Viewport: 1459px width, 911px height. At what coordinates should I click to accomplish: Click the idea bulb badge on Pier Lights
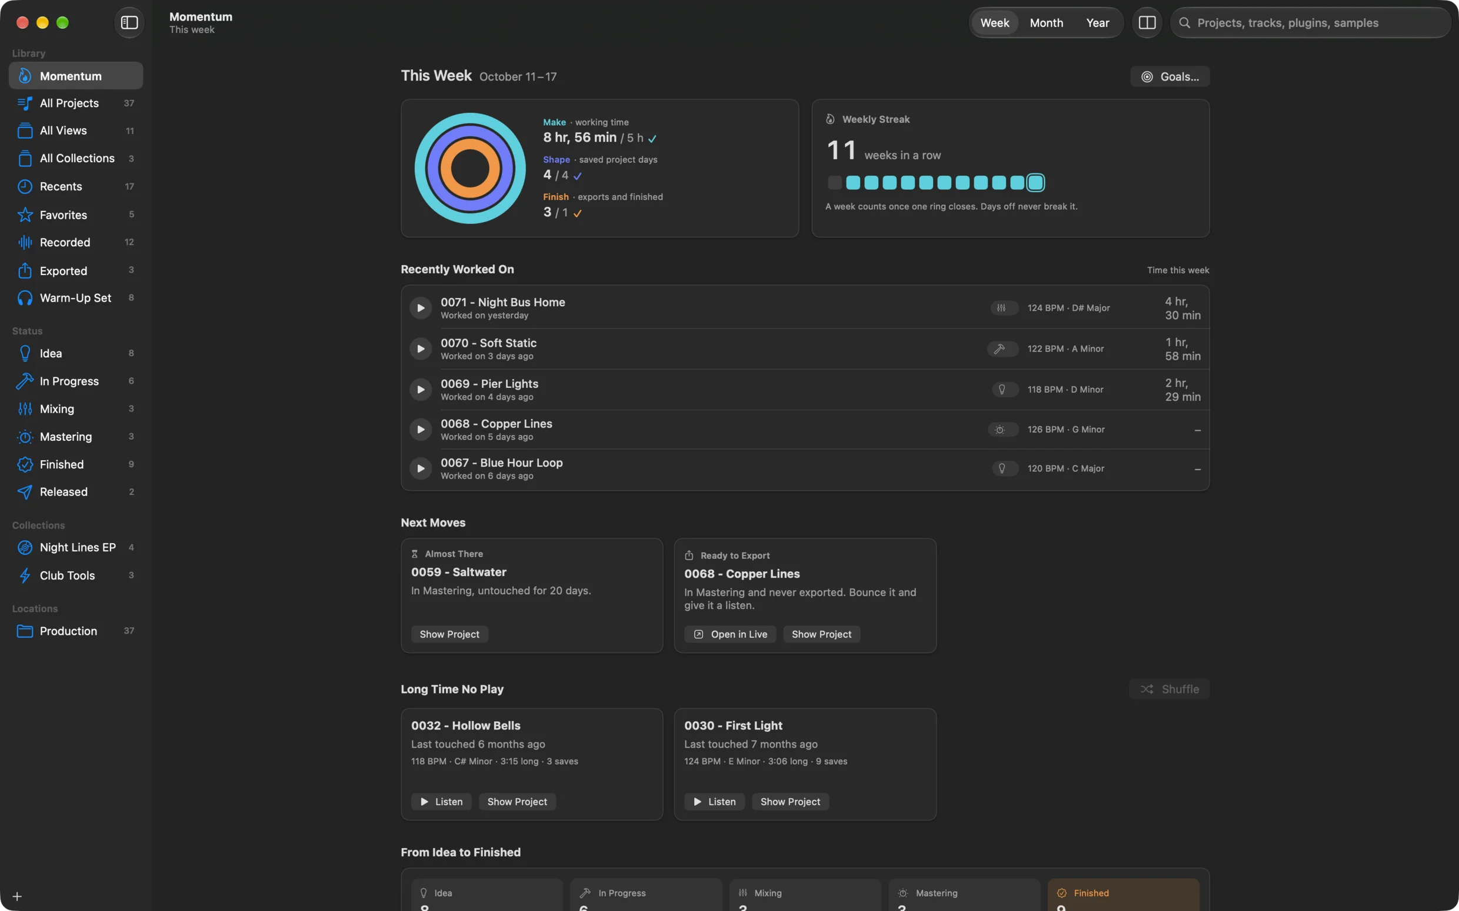pyautogui.click(x=1005, y=390)
